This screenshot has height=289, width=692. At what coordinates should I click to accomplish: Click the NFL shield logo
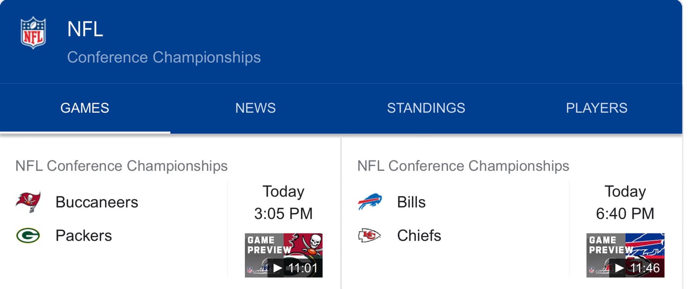tap(33, 33)
